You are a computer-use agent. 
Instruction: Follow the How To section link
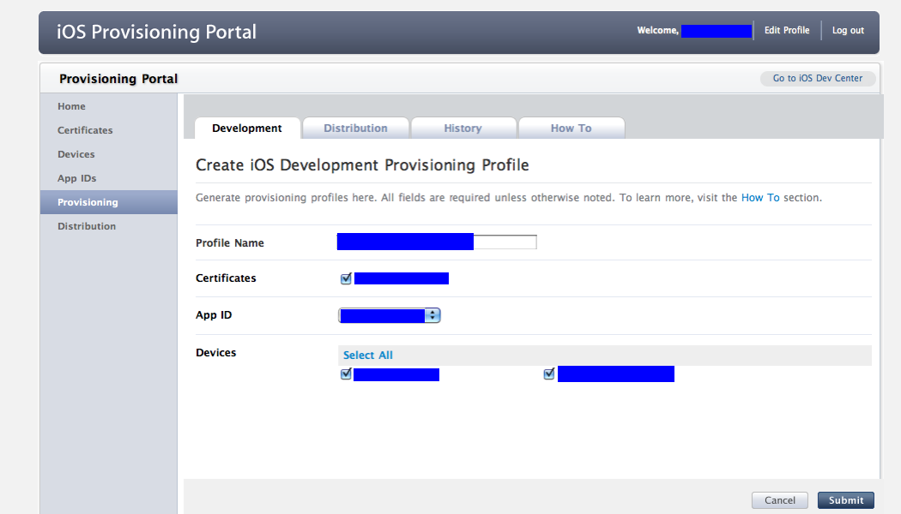(x=760, y=198)
